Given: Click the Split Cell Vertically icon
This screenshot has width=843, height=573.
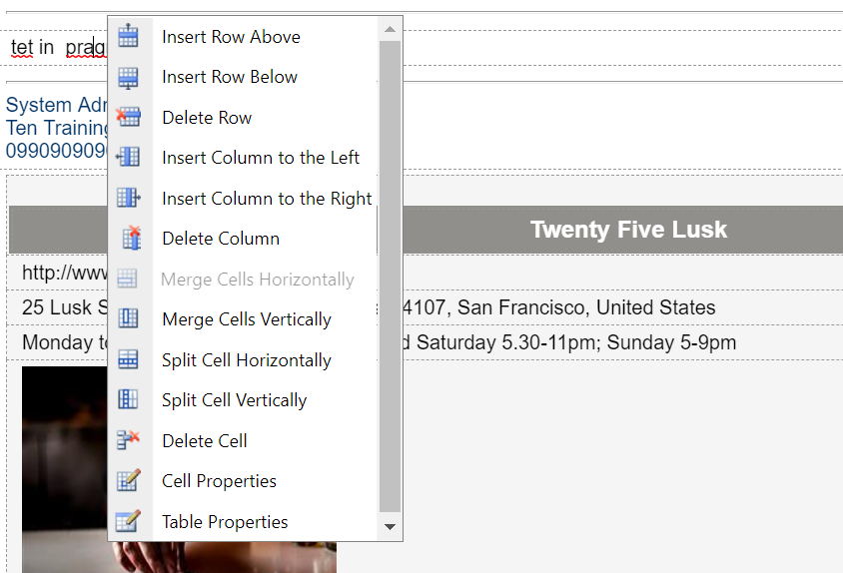Looking at the screenshot, I should point(128,399).
